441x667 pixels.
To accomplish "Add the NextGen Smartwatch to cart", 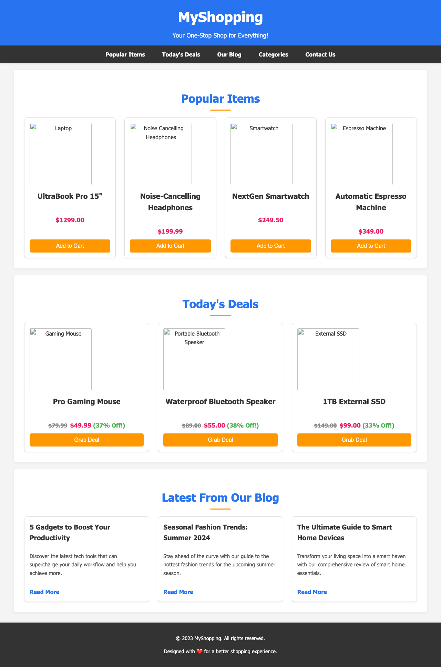I will click(270, 246).
